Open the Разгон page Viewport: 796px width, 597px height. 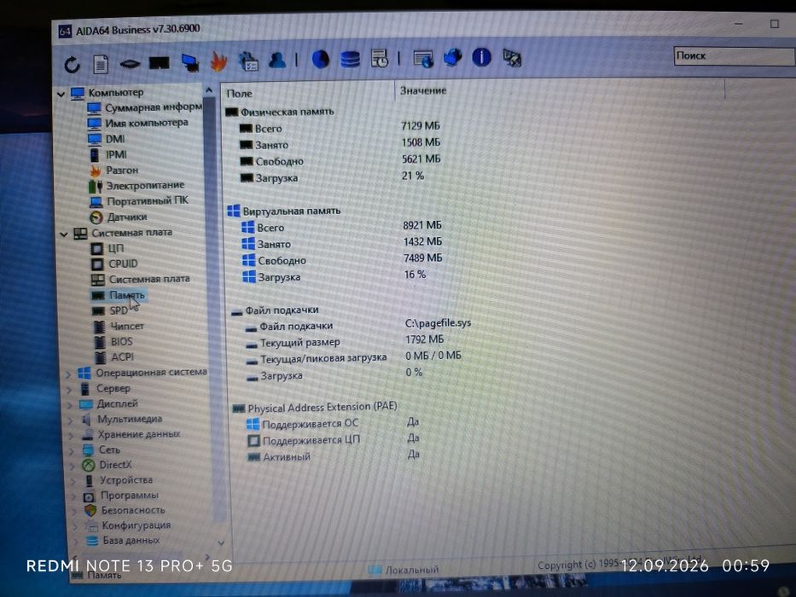pos(122,170)
